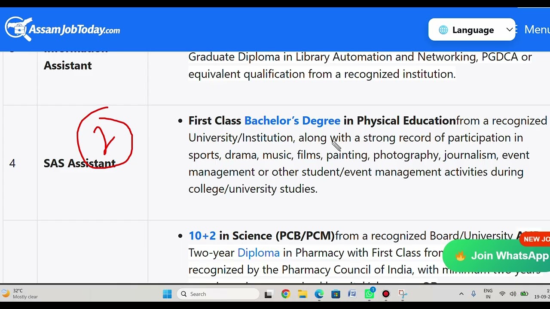
Task: Open the 10+2 link
Action: click(x=202, y=236)
